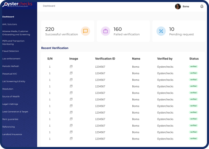Open Periodic Refresh page
209x149 pixels.
pos(11,66)
